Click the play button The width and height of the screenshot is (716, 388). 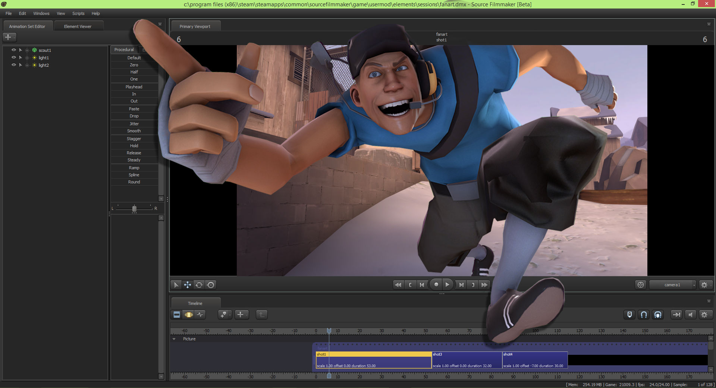[x=447, y=284]
